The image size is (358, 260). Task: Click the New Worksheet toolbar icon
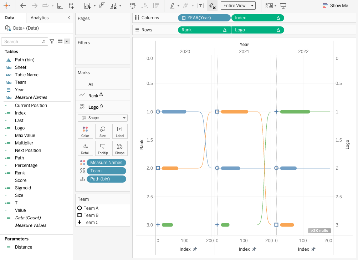pos(87,6)
